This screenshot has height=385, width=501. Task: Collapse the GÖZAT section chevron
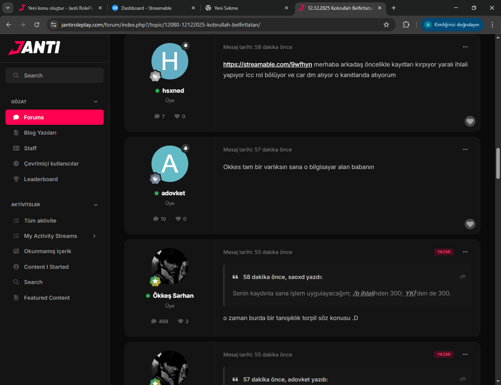pos(96,102)
